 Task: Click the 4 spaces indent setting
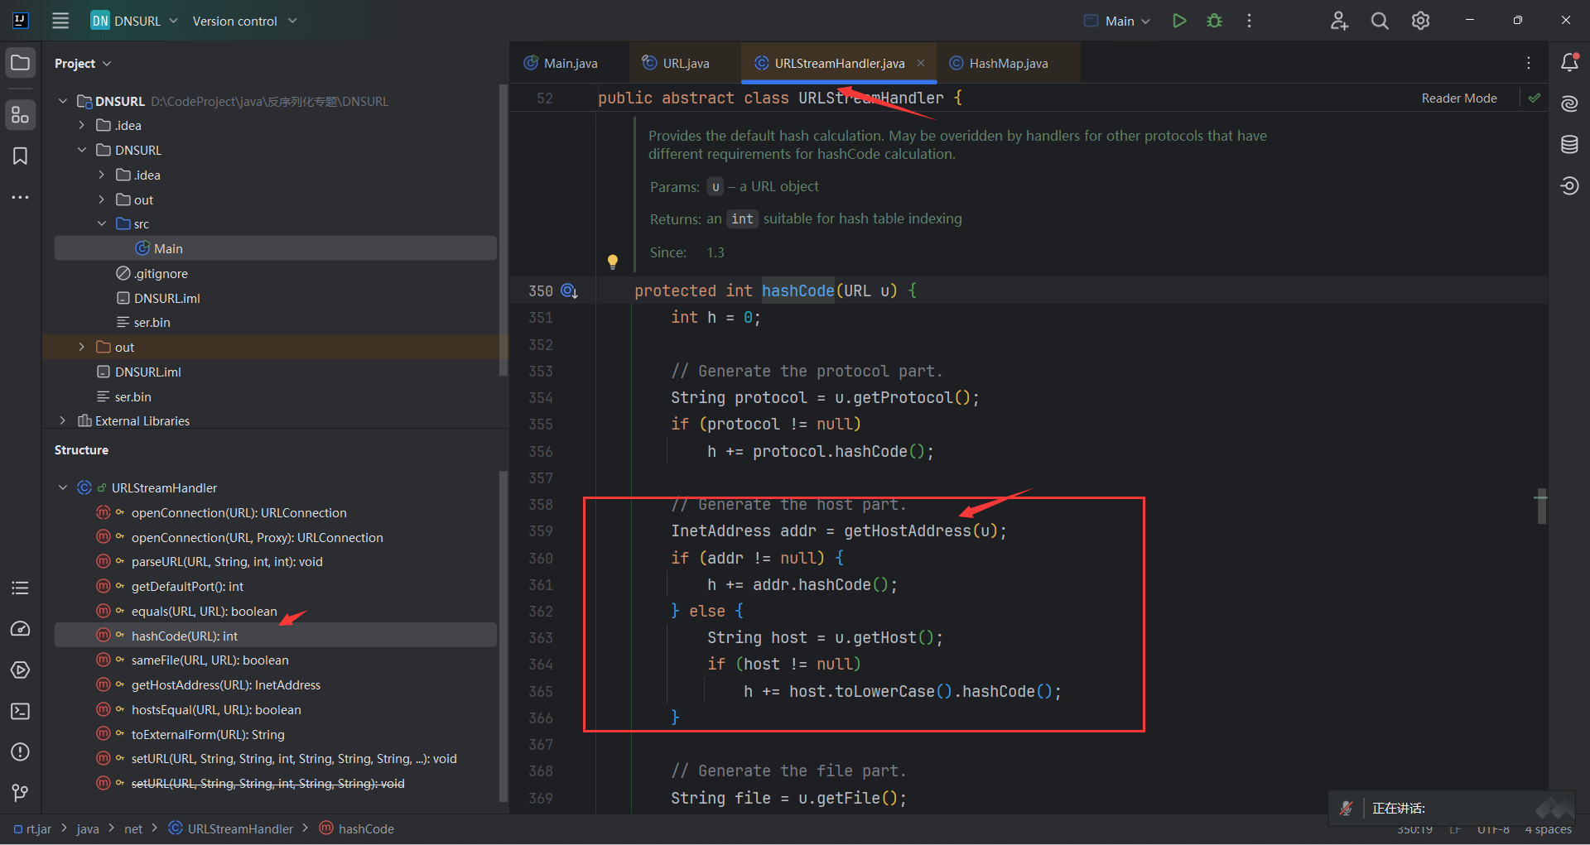coord(1548,829)
